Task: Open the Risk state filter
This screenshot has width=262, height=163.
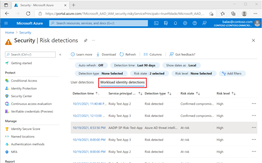Action: [x=149, y=73]
